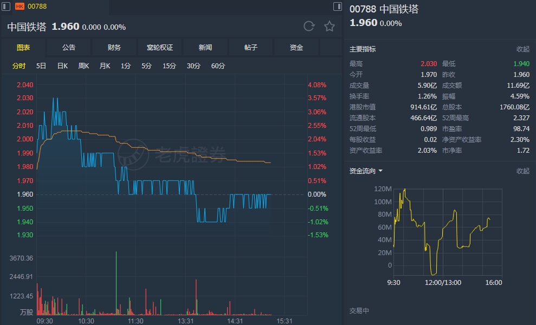Click the 3670.36 volume axis label

[22, 258]
